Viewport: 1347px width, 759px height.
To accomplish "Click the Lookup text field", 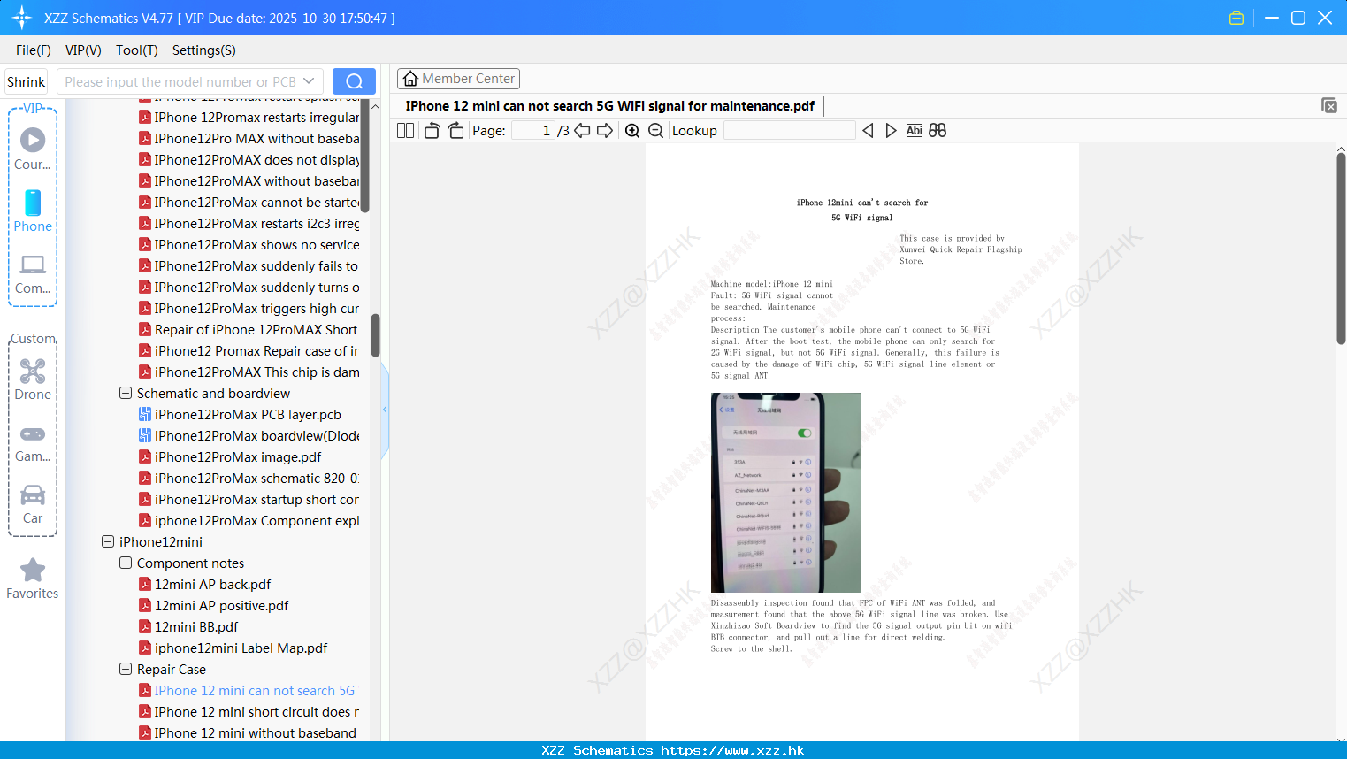I will (790, 131).
